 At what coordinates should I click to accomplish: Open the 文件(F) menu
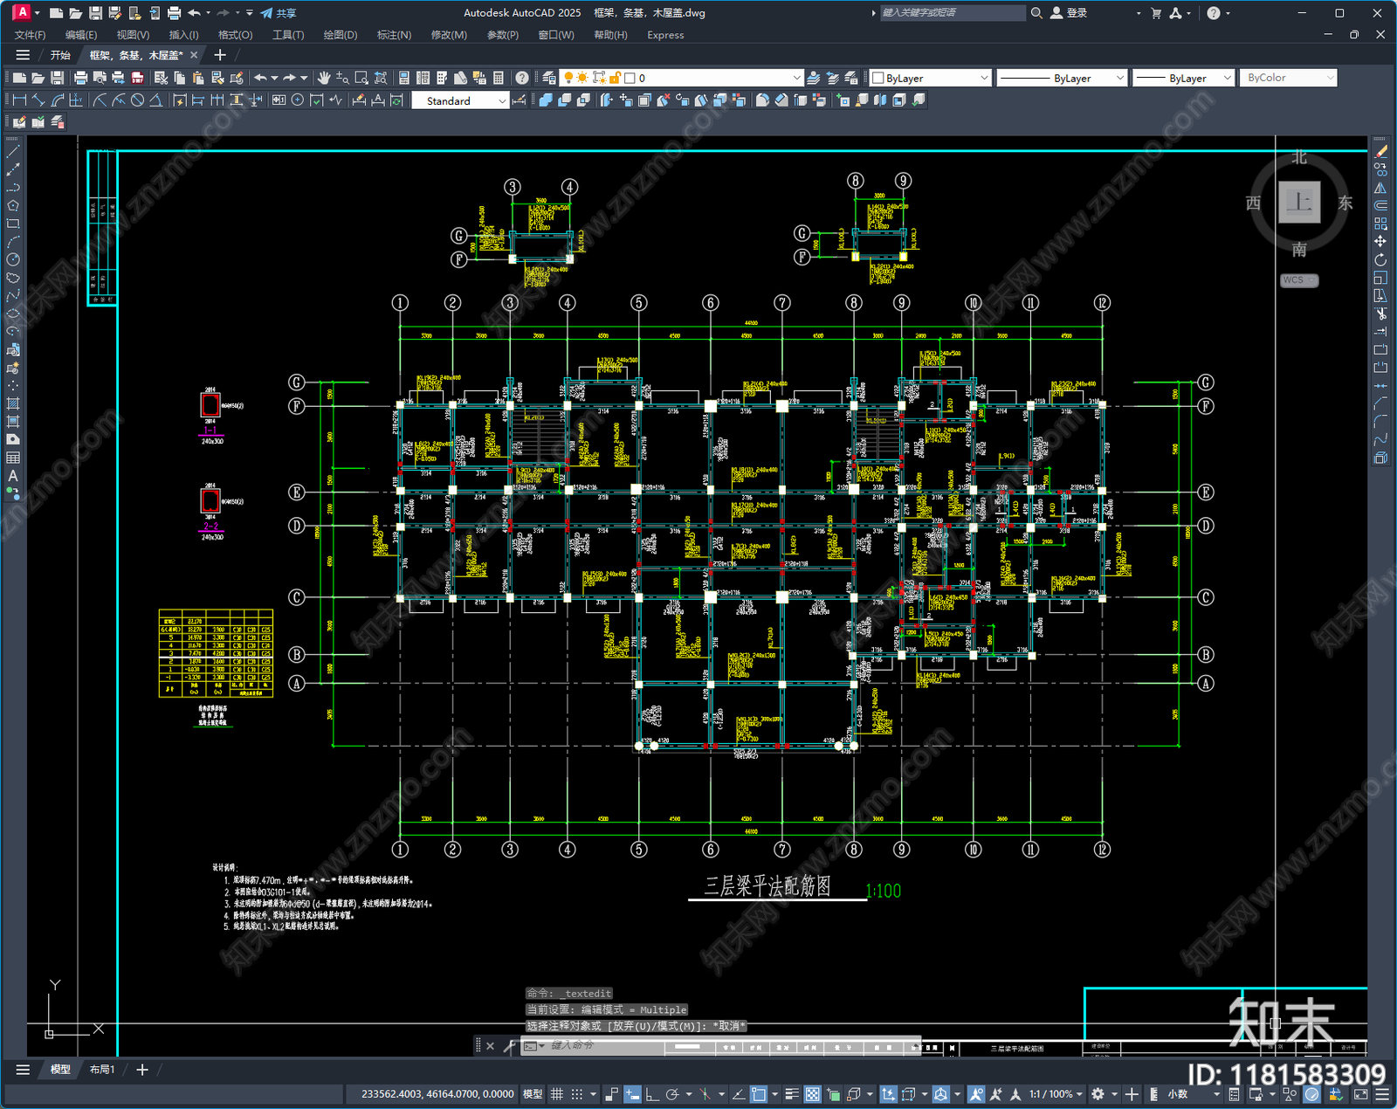coord(30,35)
